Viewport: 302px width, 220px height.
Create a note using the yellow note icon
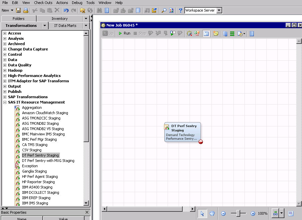tap(216, 33)
